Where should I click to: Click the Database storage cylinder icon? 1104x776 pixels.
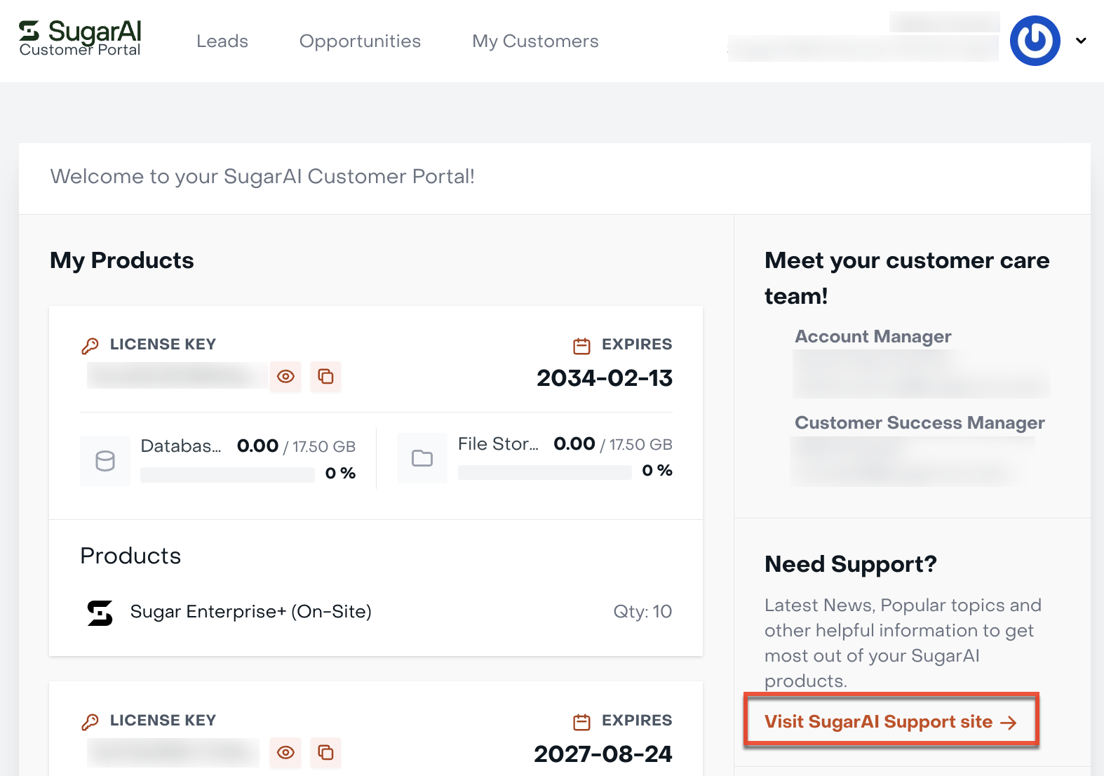(105, 461)
